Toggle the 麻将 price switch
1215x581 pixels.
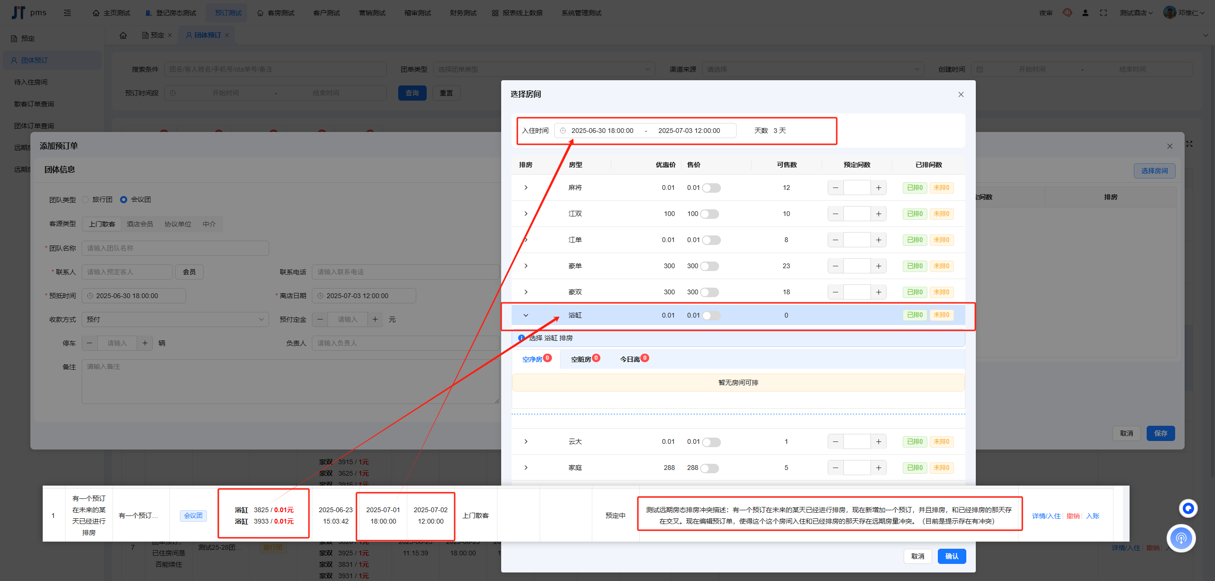[x=711, y=188]
